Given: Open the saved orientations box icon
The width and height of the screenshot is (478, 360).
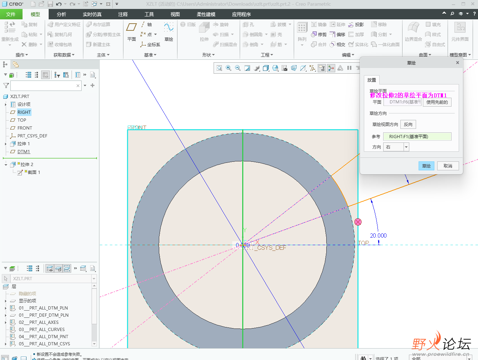Looking at the screenshot, I should click(x=266, y=68).
